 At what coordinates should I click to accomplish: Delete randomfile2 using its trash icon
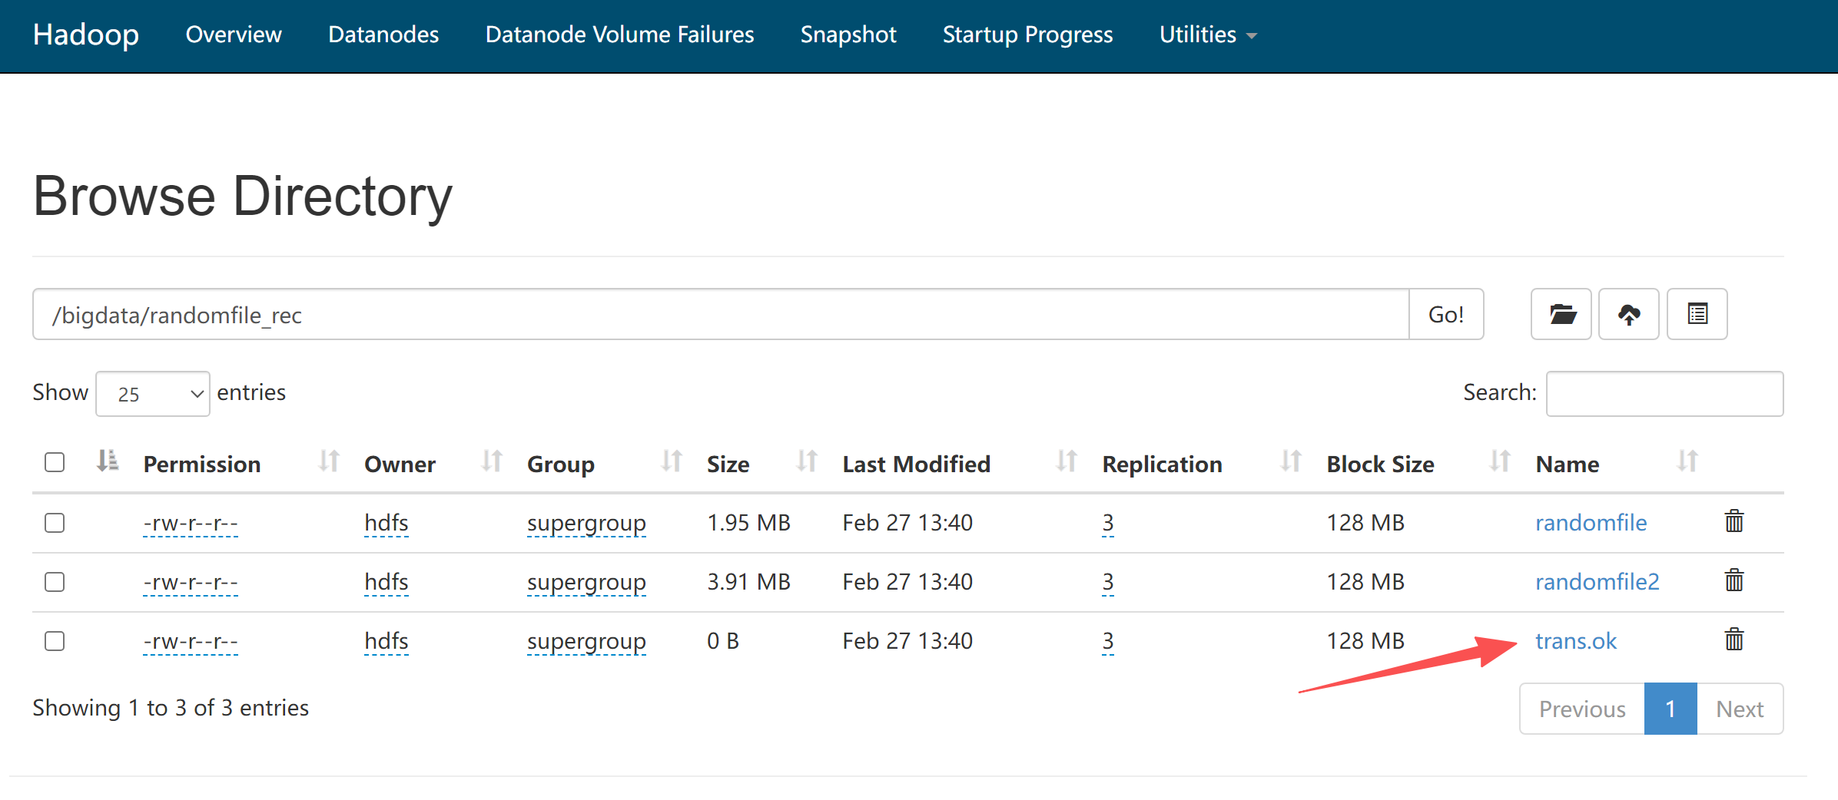click(x=1733, y=580)
